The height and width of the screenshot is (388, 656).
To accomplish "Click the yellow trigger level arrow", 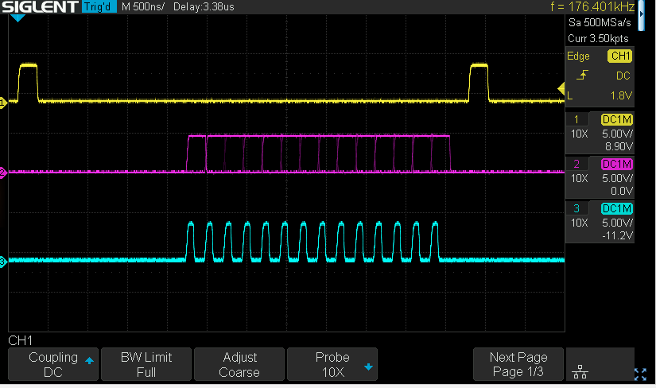I will point(561,89).
